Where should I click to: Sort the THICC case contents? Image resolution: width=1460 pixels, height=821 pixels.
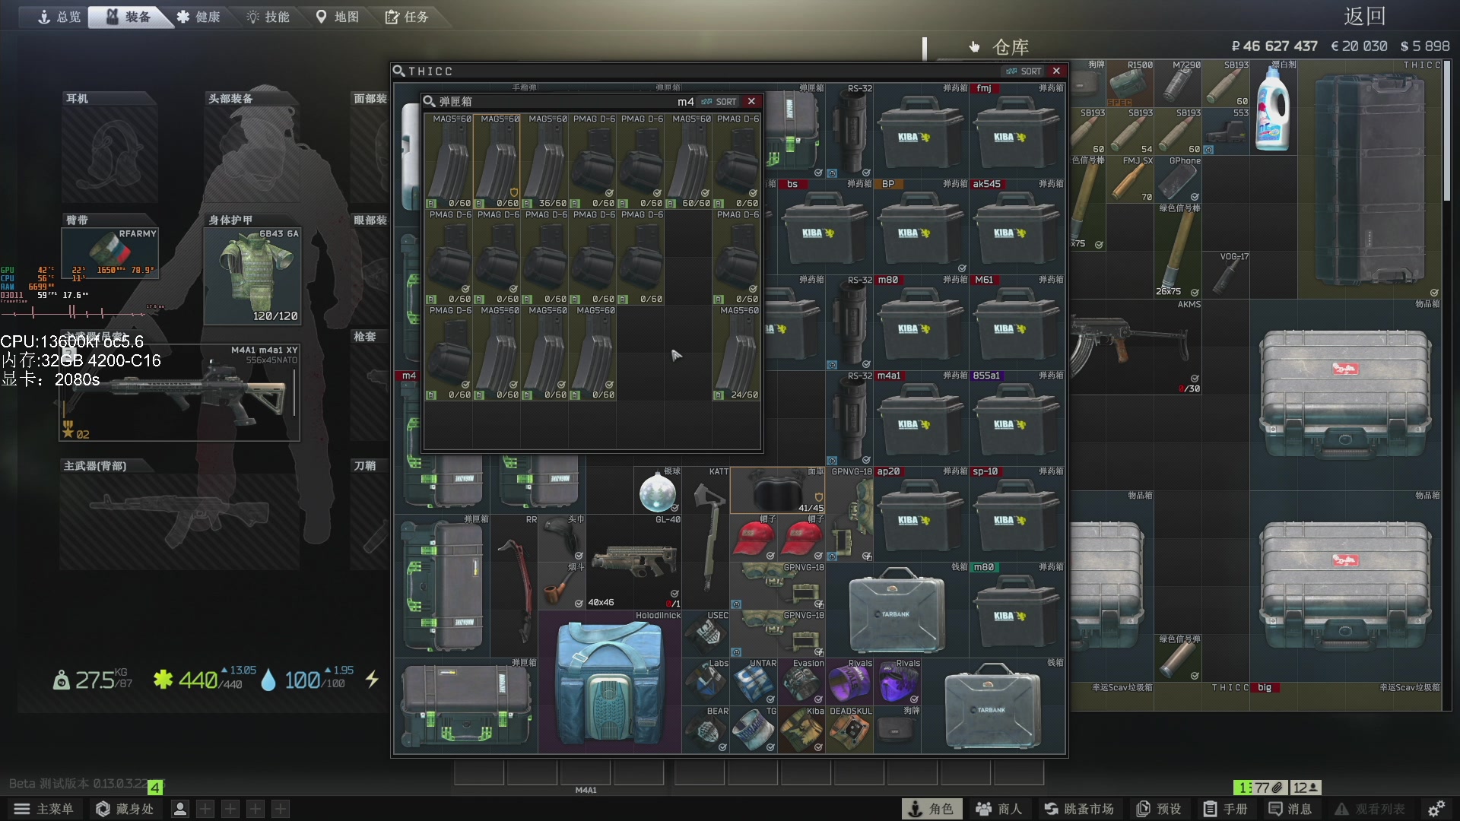(x=1024, y=71)
